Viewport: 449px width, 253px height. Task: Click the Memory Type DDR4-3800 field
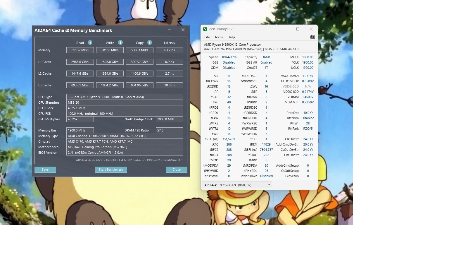pyautogui.click(x=125, y=136)
